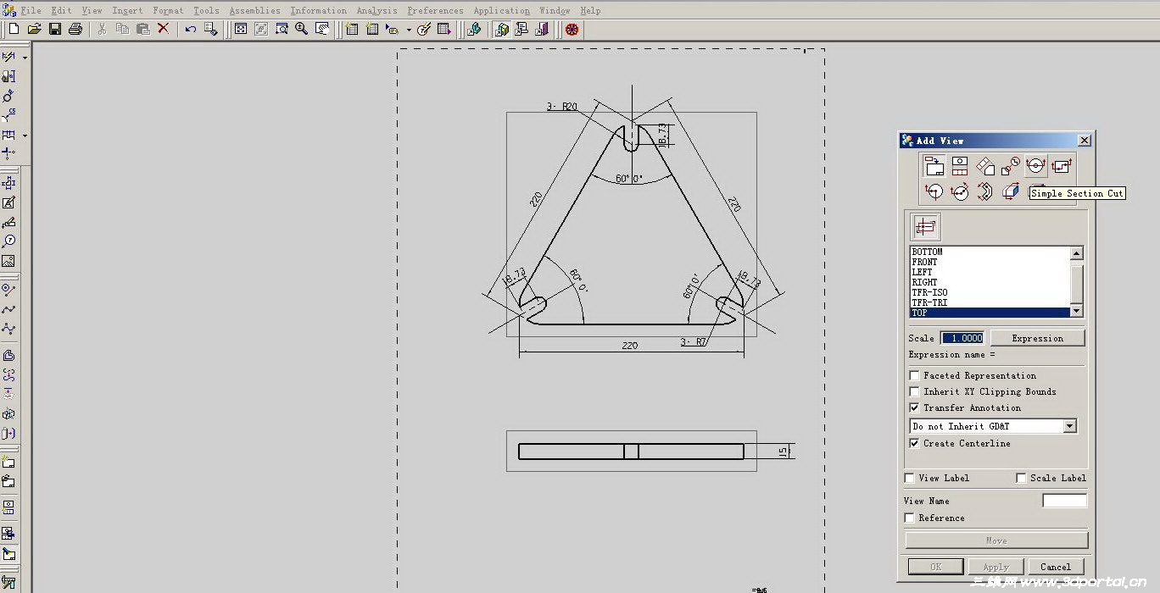Close the Add View dialog

(x=1084, y=141)
